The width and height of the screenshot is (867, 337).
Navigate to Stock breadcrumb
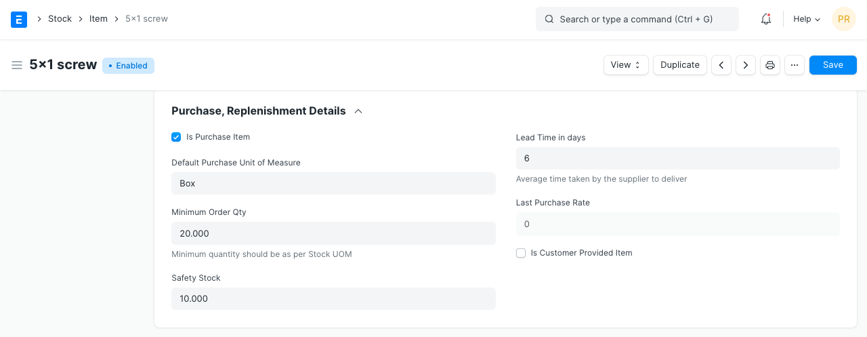tap(60, 19)
